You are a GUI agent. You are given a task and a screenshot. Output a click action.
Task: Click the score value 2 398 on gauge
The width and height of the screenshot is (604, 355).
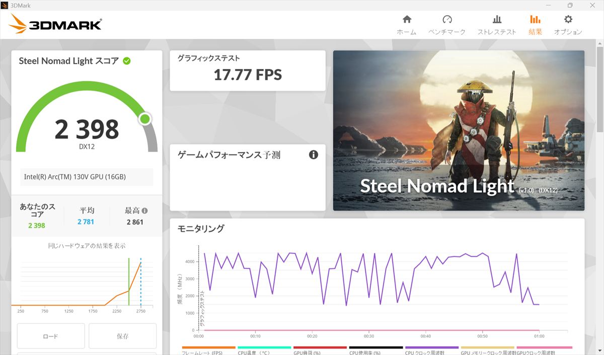click(87, 130)
